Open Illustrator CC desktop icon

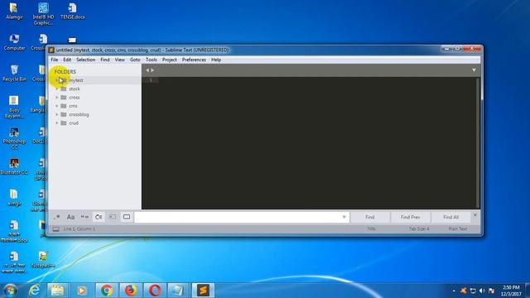[x=14, y=166]
